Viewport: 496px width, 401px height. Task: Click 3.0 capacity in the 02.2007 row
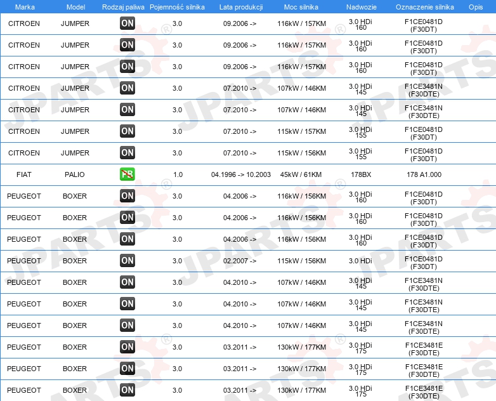pos(177,261)
